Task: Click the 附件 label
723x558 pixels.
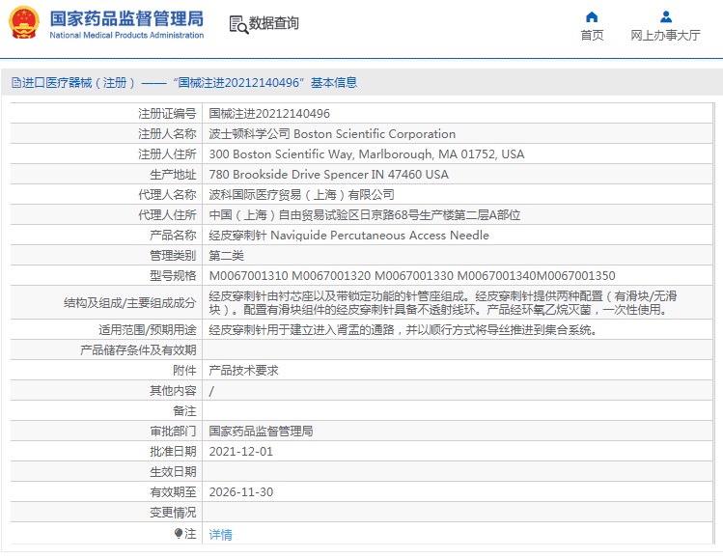Action: click(x=184, y=371)
